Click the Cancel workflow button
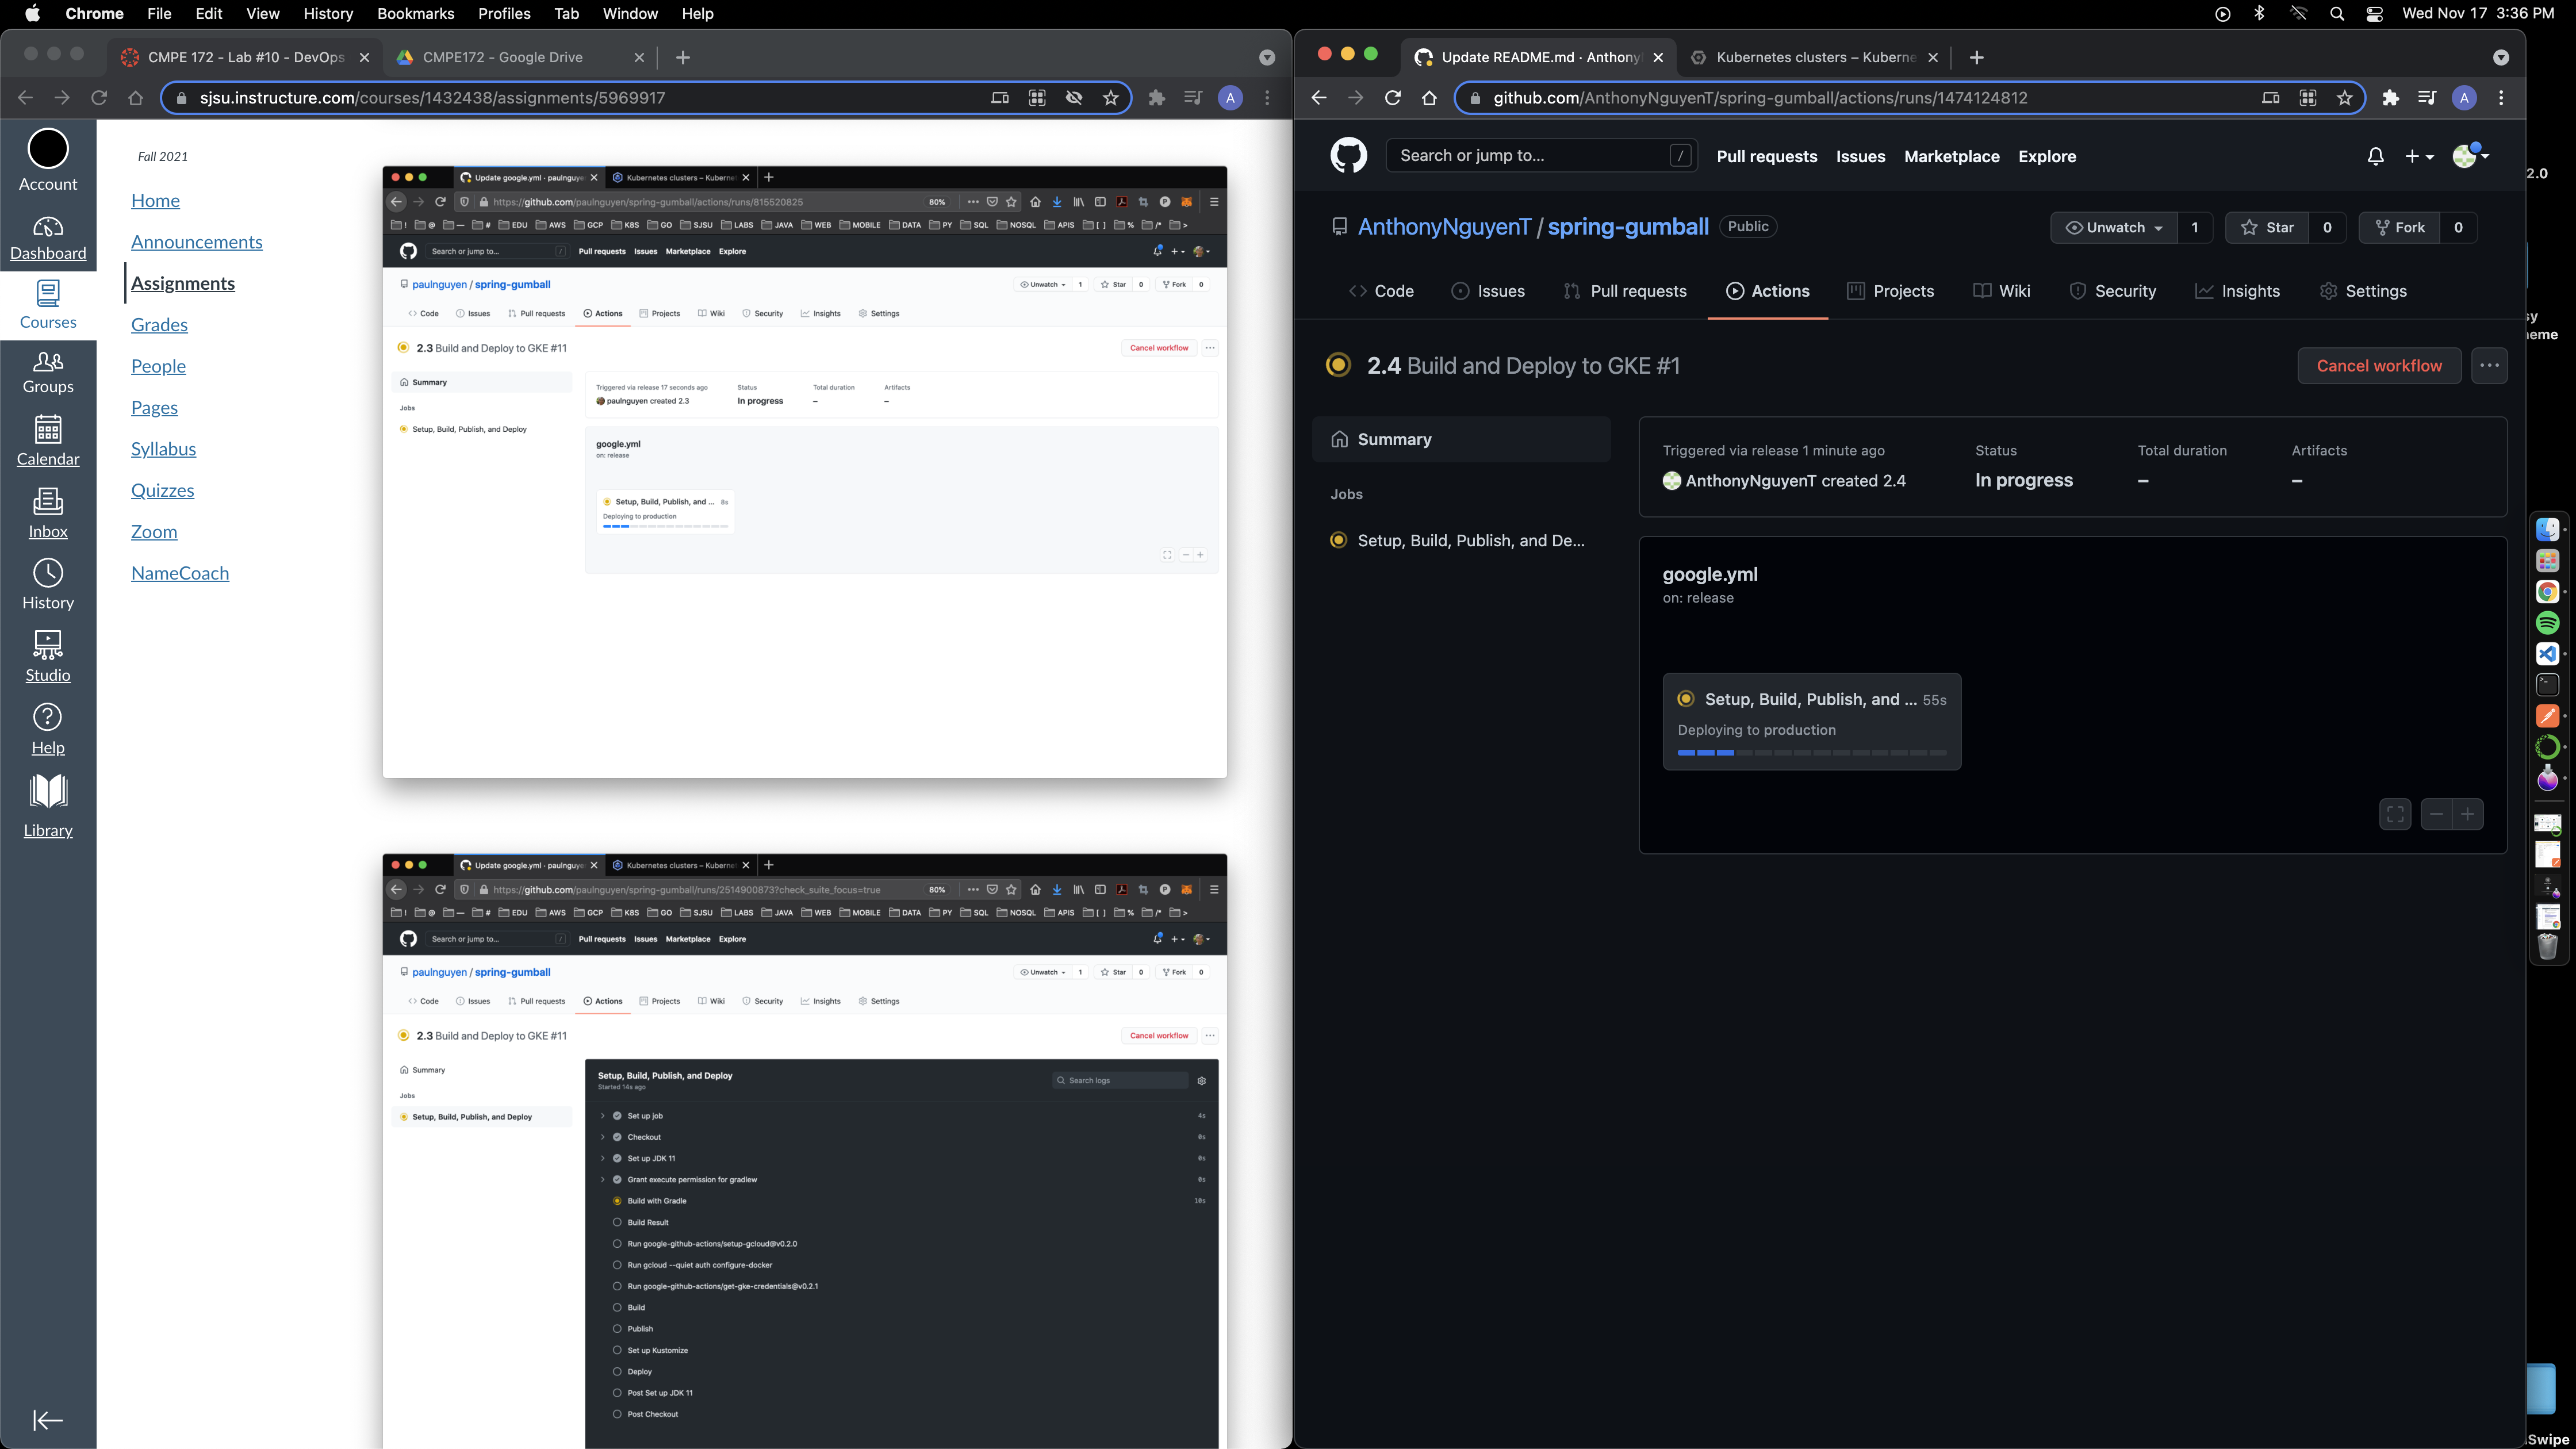This screenshot has height=1449, width=2576. (2378, 366)
